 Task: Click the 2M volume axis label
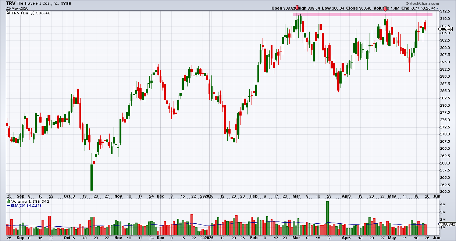click(x=443, y=220)
